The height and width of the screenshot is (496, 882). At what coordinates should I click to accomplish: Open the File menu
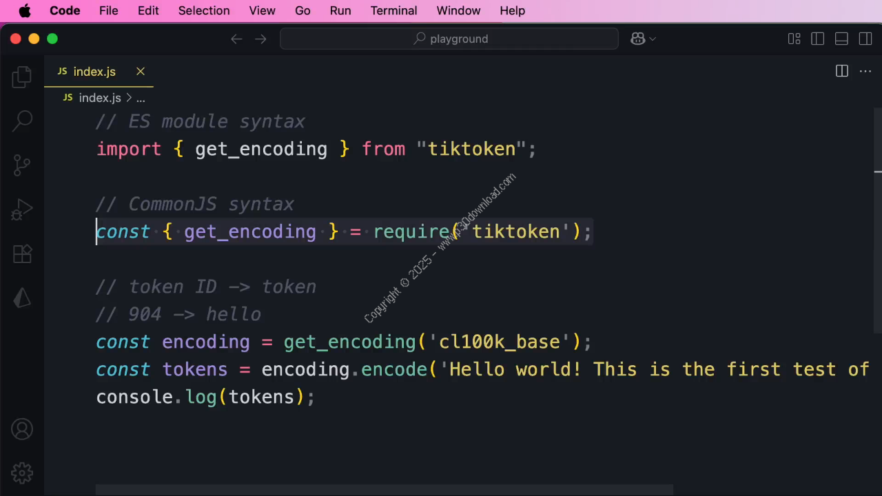[x=108, y=10]
